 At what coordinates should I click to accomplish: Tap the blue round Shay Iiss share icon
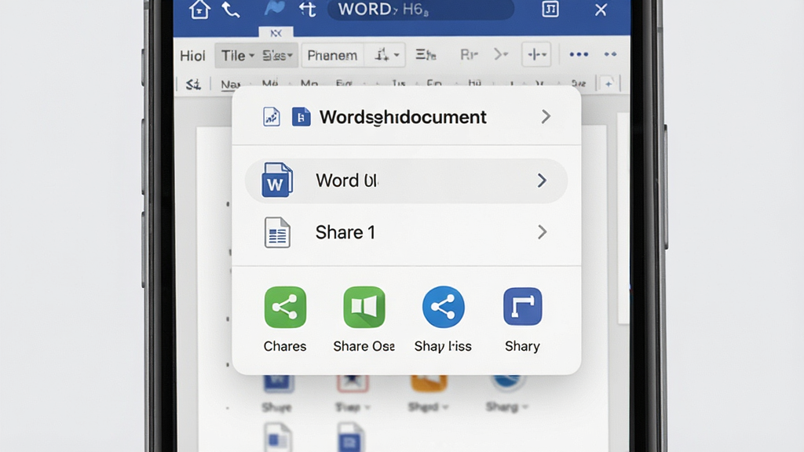(x=444, y=307)
